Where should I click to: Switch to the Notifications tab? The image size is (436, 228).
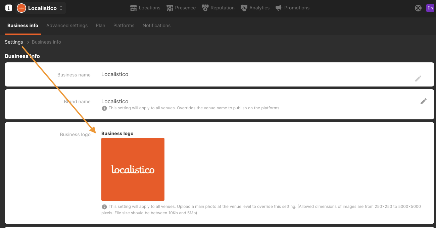click(156, 25)
